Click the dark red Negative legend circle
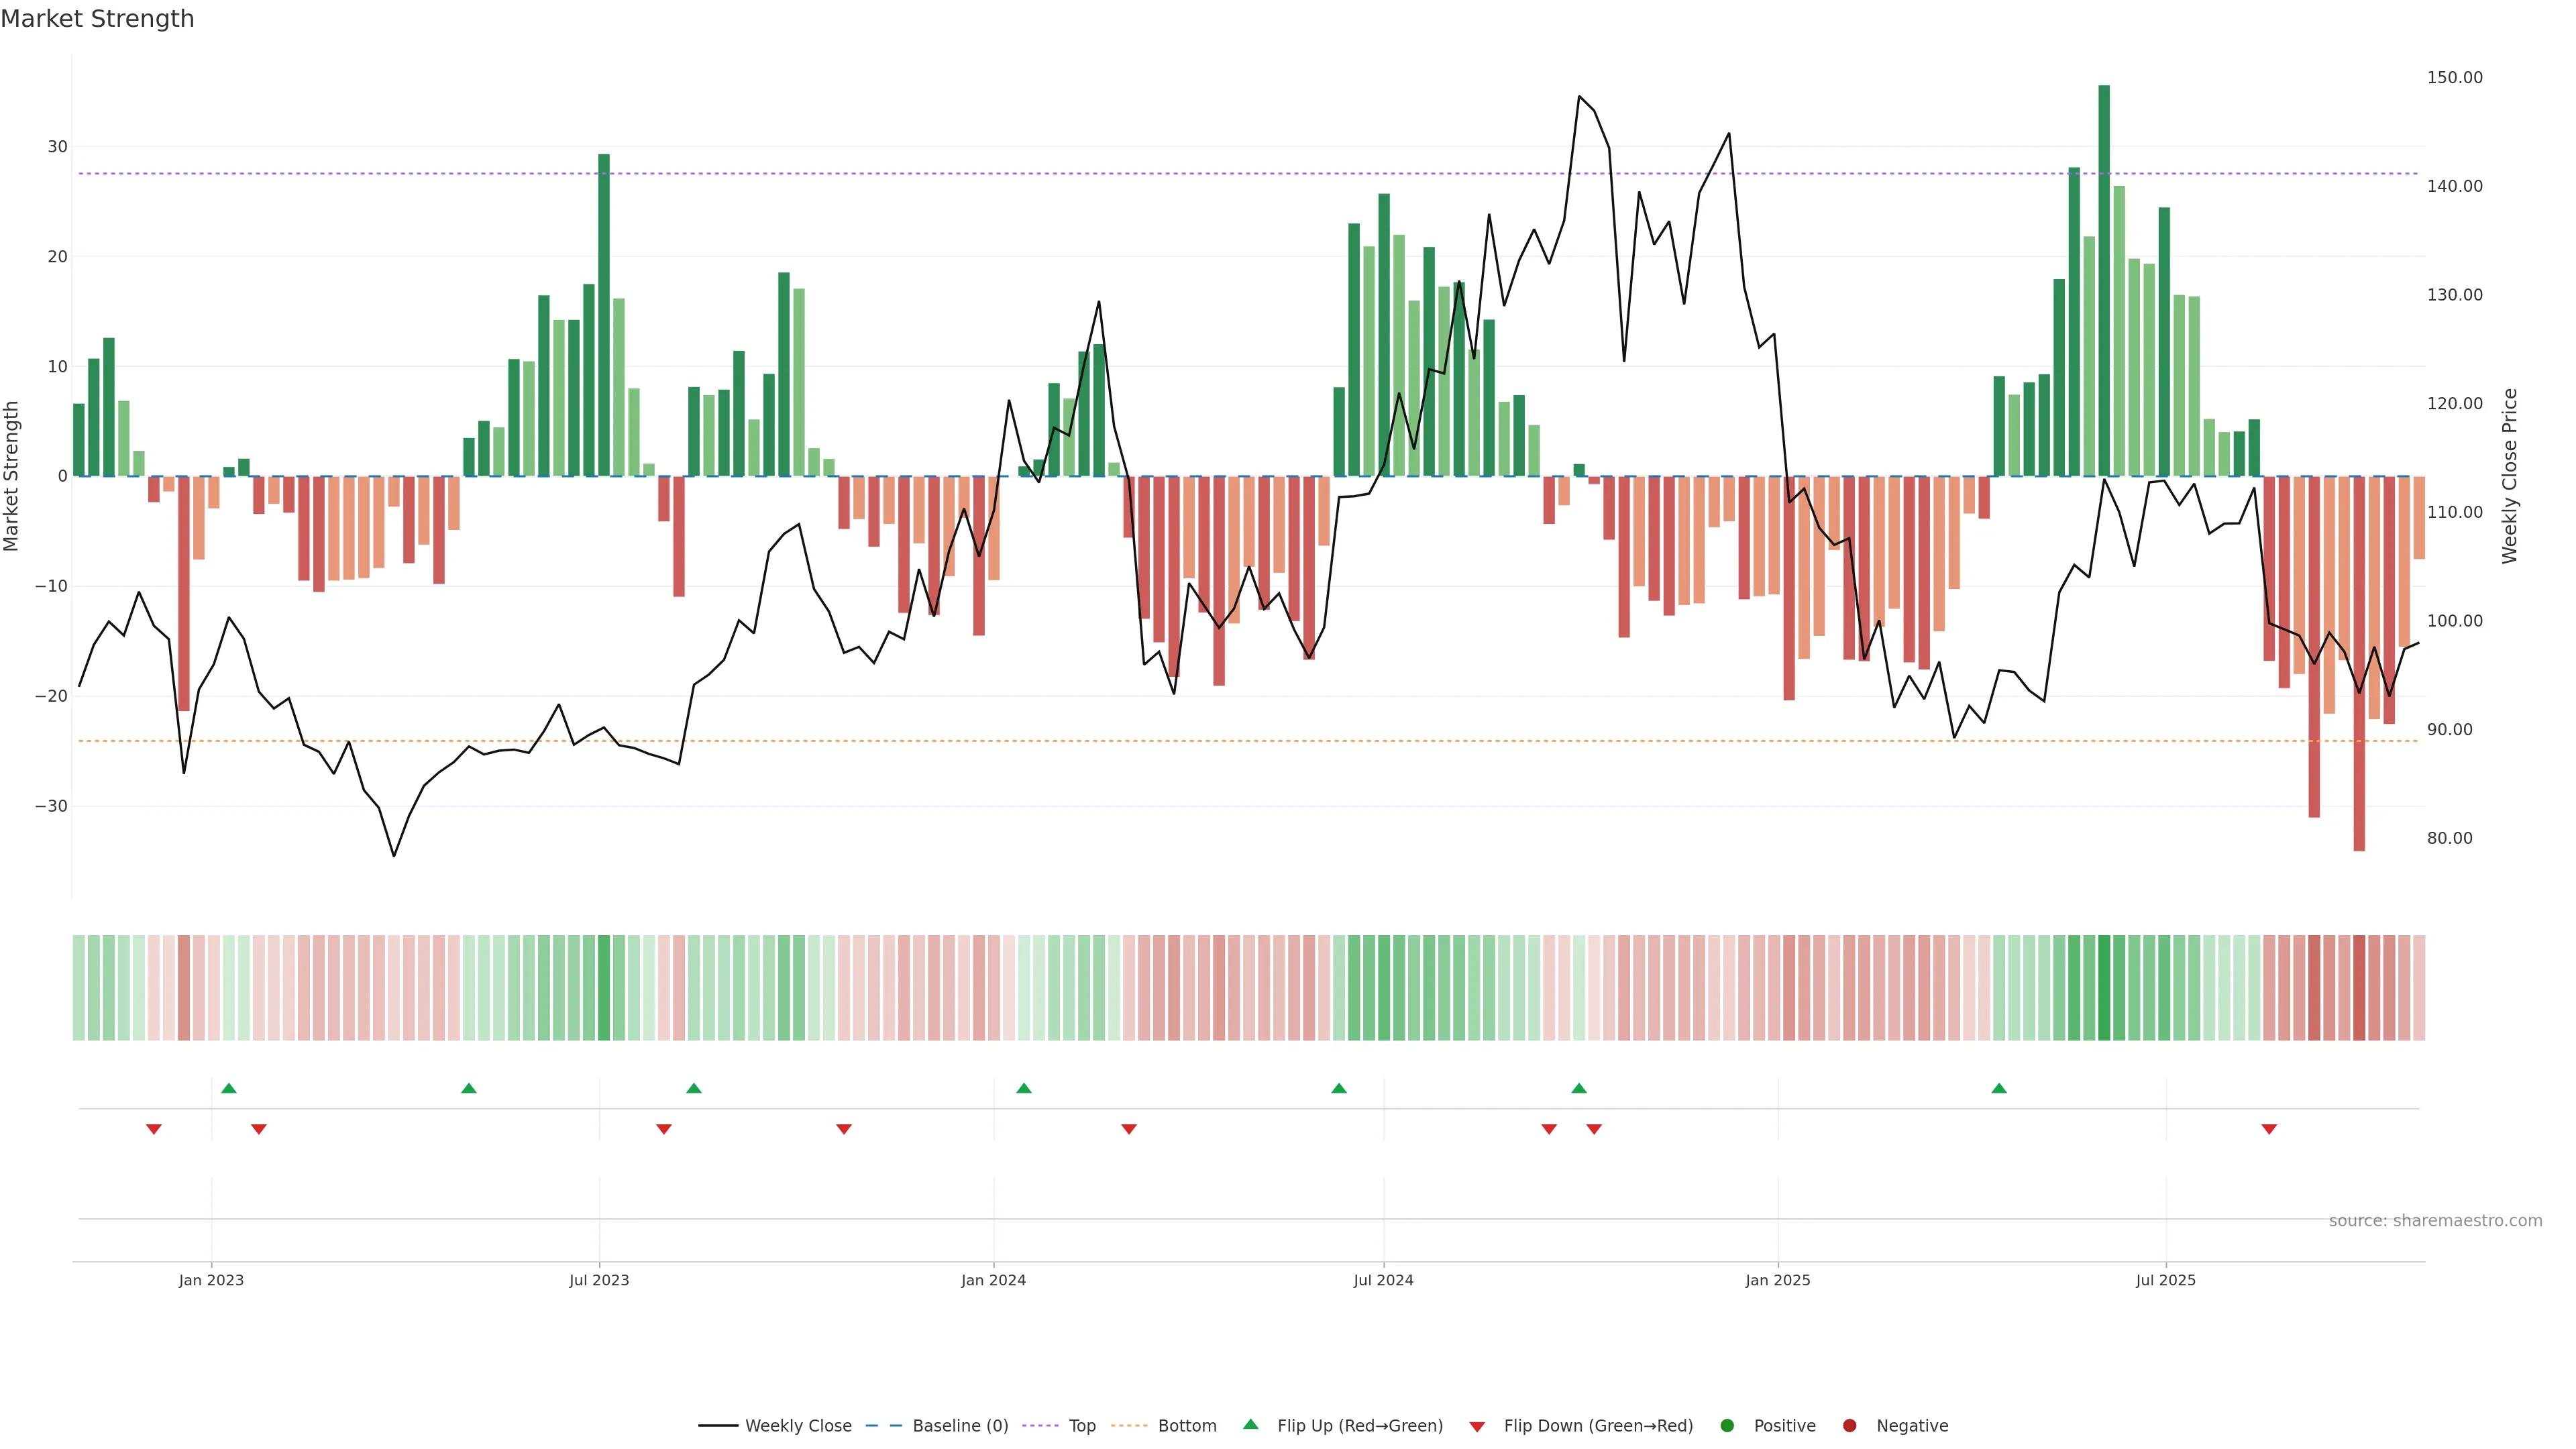Viewport: 2576px width, 1449px height. [1849, 1426]
